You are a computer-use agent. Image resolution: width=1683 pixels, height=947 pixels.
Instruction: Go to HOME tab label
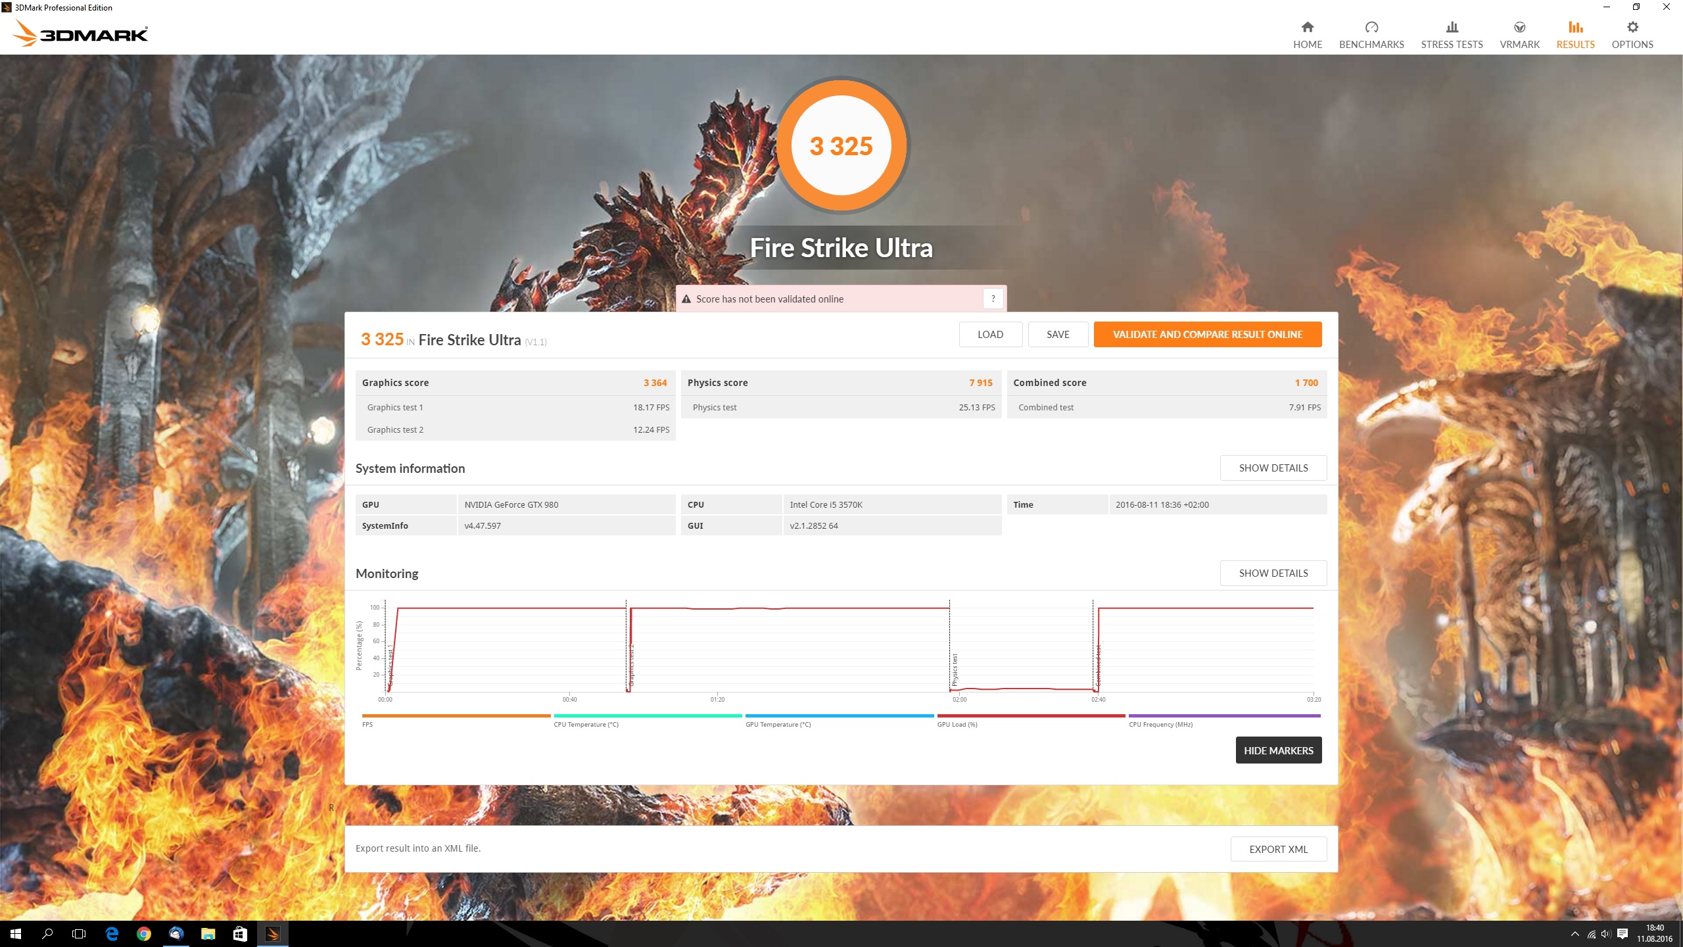[x=1307, y=45]
